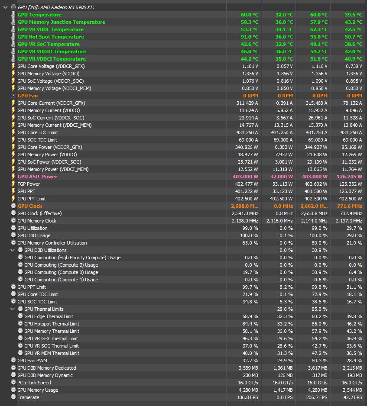367x406 pixels.
Task: Click the gauge icon for GPU Memory Controller Utilization
Action: tap(13, 243)
